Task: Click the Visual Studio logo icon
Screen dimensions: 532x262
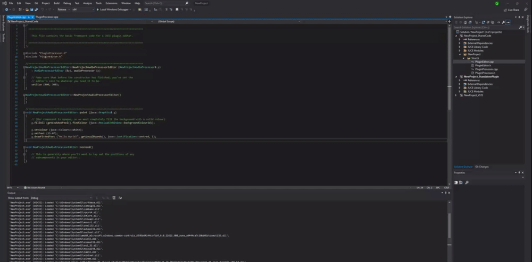Action: 4,3
